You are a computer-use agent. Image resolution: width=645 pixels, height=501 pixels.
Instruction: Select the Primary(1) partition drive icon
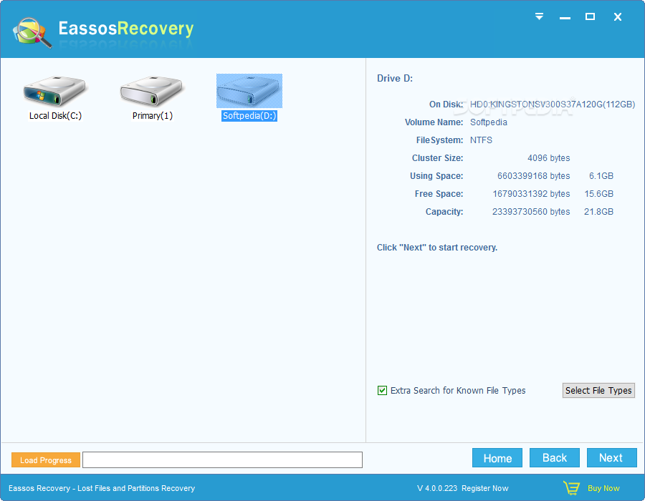tap(152, 91)
